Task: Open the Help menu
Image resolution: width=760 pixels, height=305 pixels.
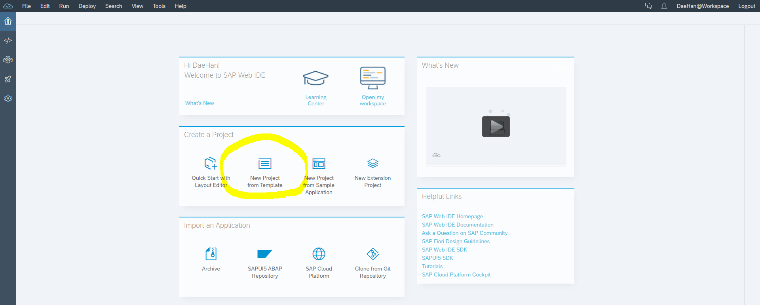Action: [180, 6]
